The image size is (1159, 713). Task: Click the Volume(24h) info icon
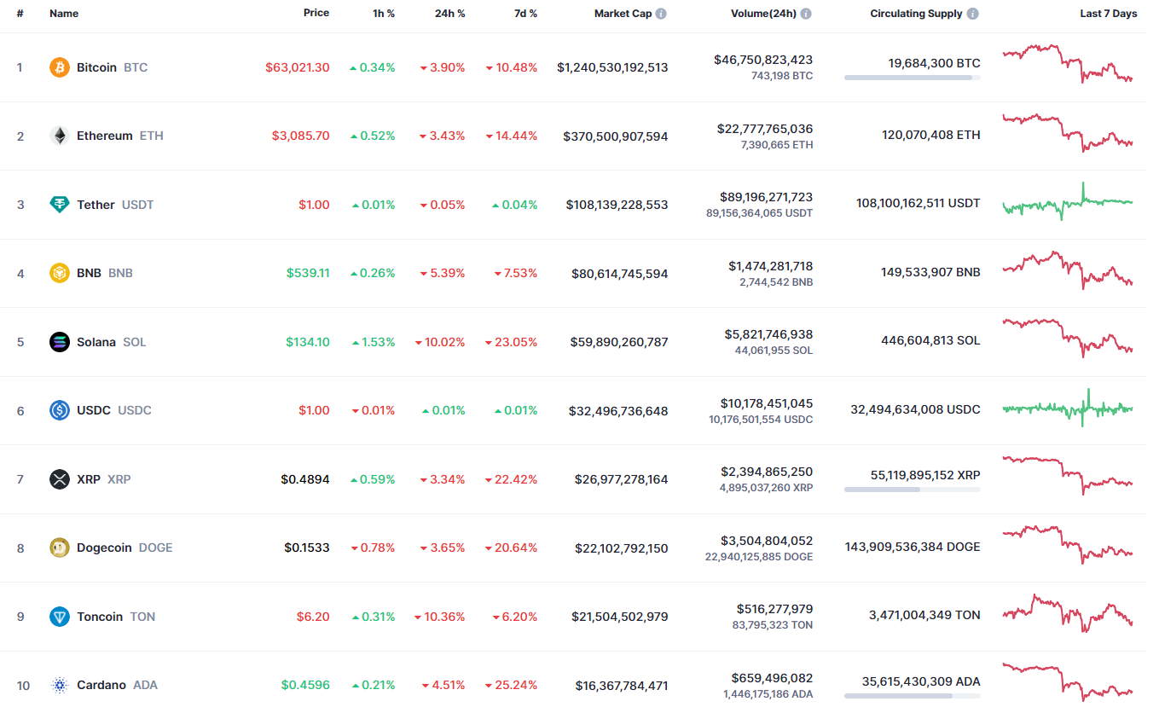[x=806, y=14]
